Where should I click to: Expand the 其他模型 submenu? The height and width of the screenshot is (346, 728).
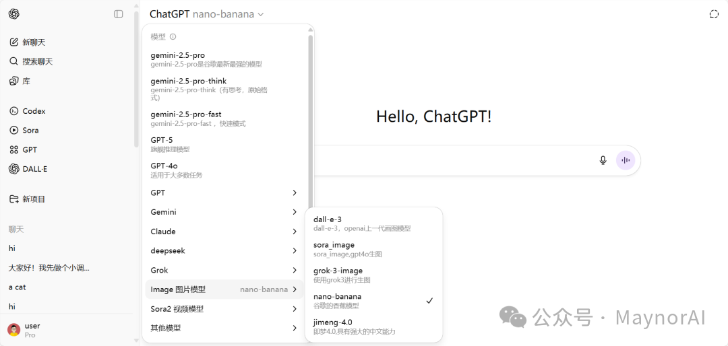[x=224, y=328]
